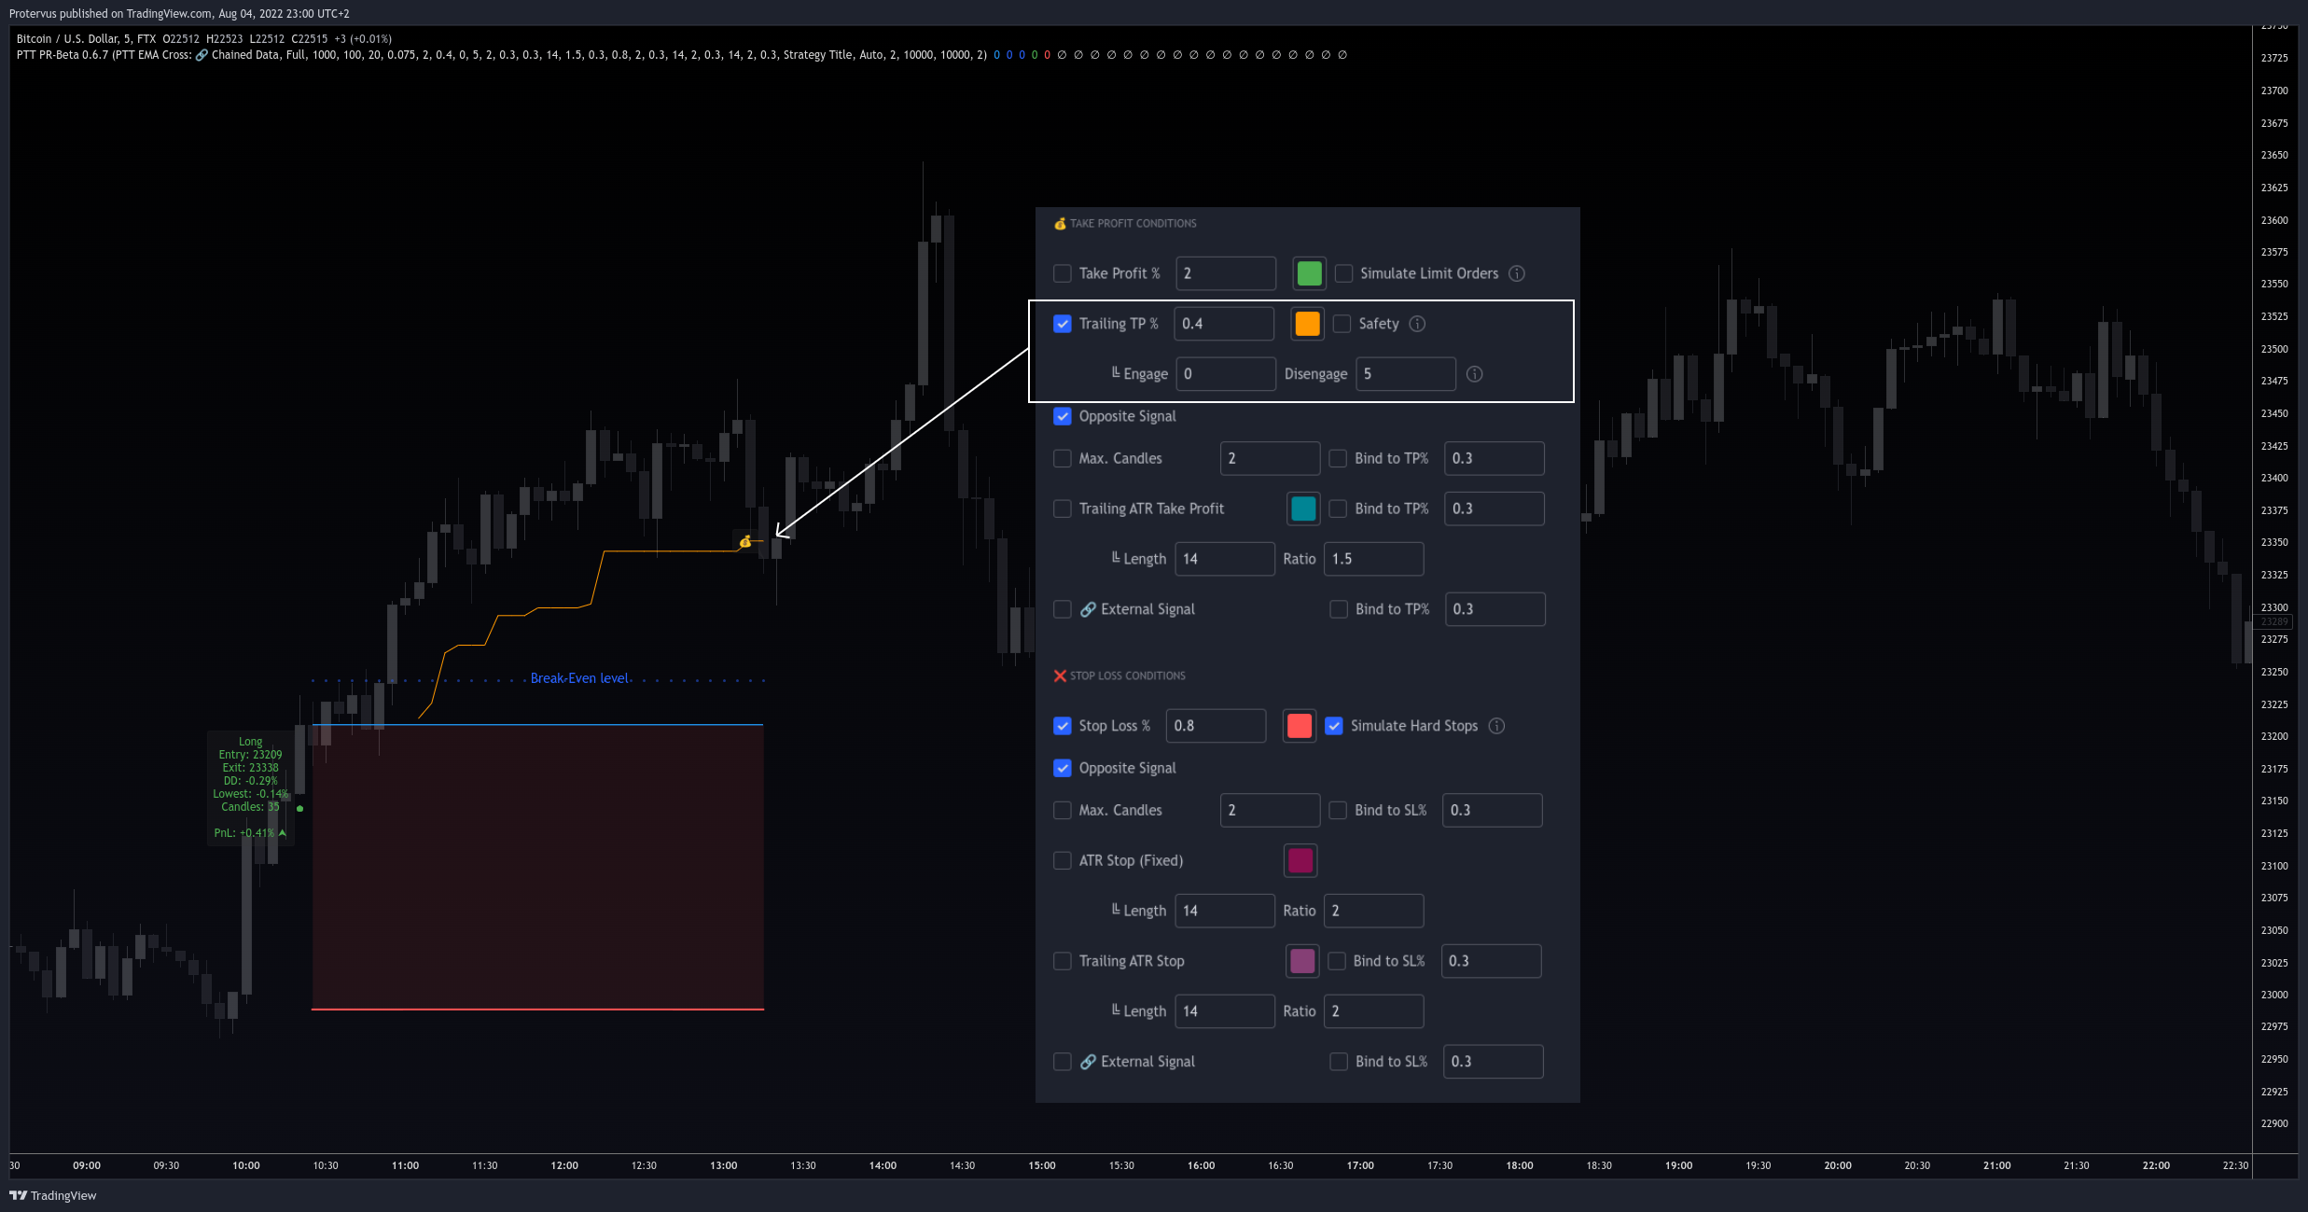Viewport: 2308px width, 1212px height.
Task: Click the TradingView logo at the bottom
Action: [x=52, y=1195]
